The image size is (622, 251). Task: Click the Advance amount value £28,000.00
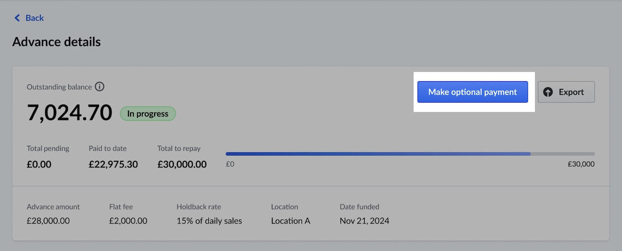pos(48,221)
